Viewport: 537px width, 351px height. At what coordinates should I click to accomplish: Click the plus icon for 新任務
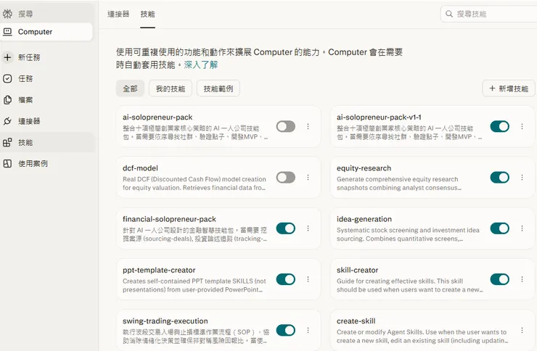[7, 57]
